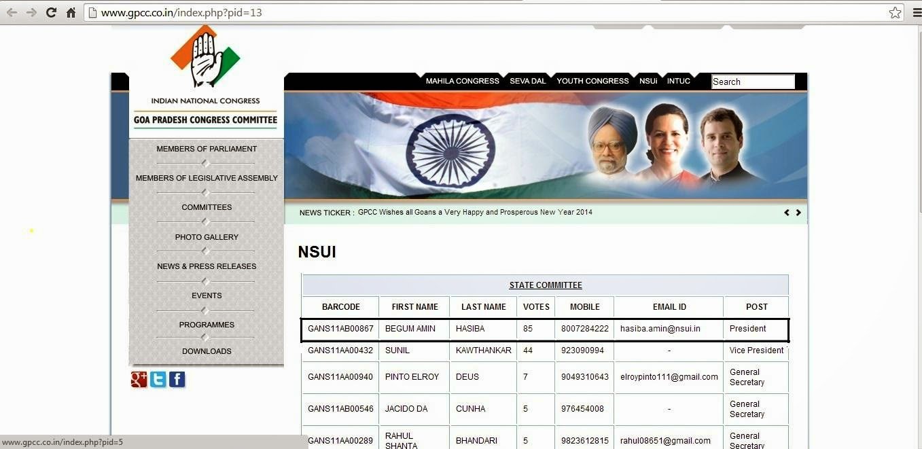Click the MOBILE column header
The height and width of the screenshot is (449, 922).
585,307
